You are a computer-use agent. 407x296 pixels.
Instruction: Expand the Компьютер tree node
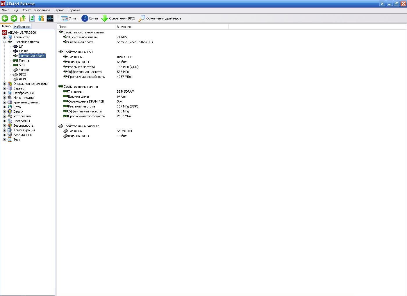pyautogui.click(x=4, y=37)
